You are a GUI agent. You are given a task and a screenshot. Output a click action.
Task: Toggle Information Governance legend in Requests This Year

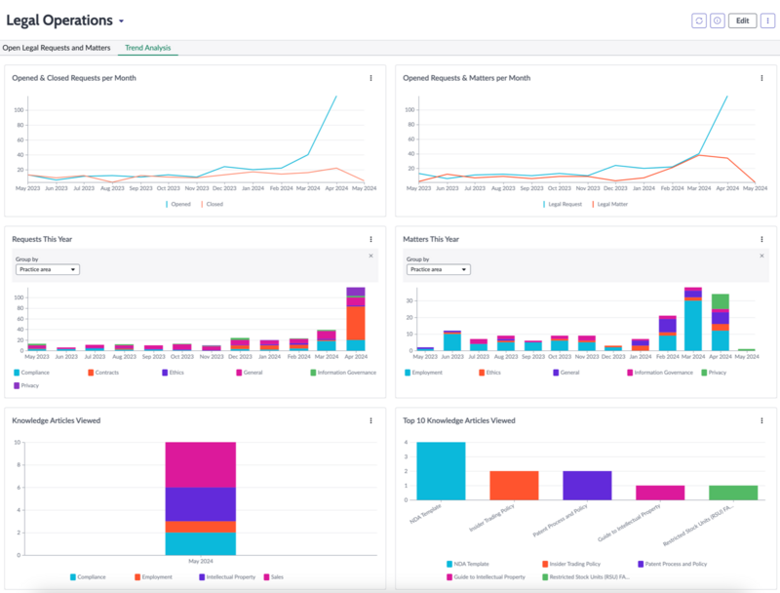coord(343,373)
